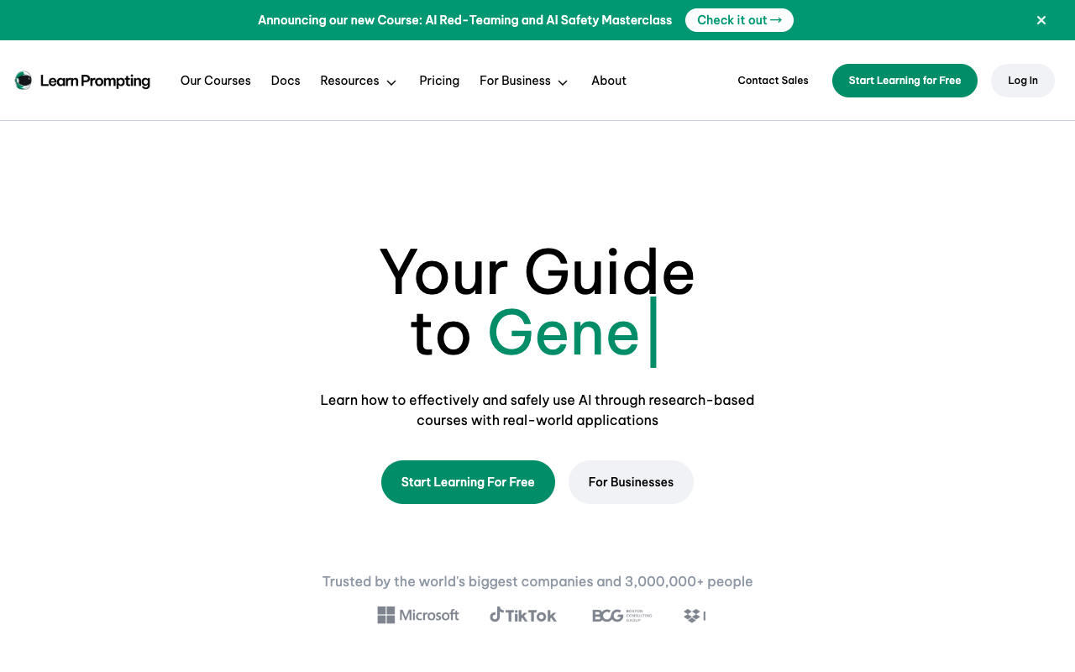Viewport: 1075px width, 672px height.
Task: Navigate to the About page
Action: pyautogui.click(x=609, y=81)
